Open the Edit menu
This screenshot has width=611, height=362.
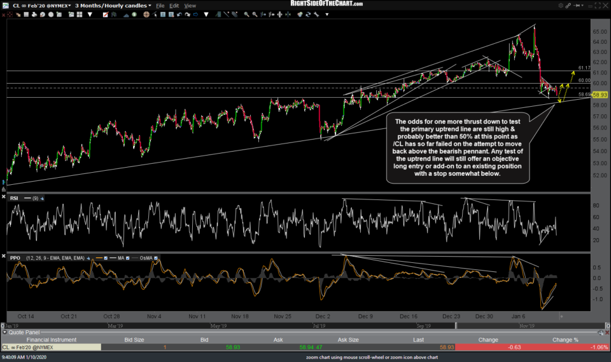click(x=174, y=6)
